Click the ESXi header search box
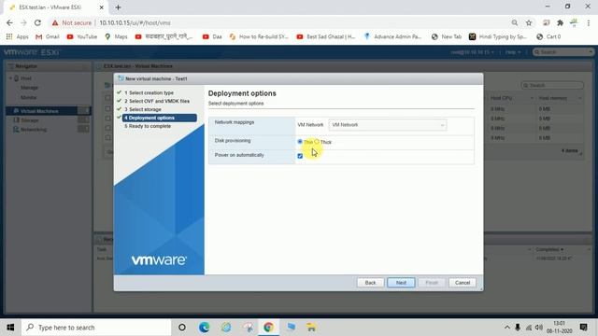598x336 pixels. [x=562, y=52]
